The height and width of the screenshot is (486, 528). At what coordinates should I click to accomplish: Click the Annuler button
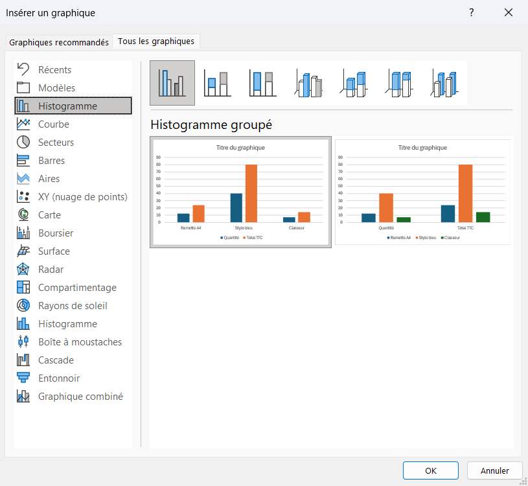click(x=495, y=470)
